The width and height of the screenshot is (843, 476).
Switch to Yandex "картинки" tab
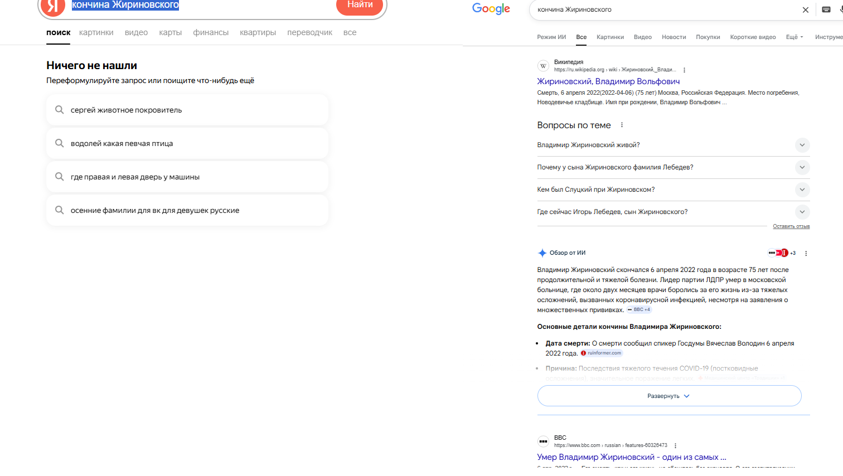click(96, 32)
